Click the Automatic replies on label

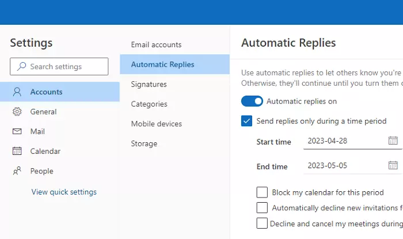302,101
